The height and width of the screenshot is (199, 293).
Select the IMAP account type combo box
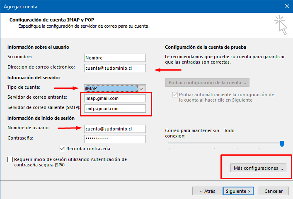(115, 88)
